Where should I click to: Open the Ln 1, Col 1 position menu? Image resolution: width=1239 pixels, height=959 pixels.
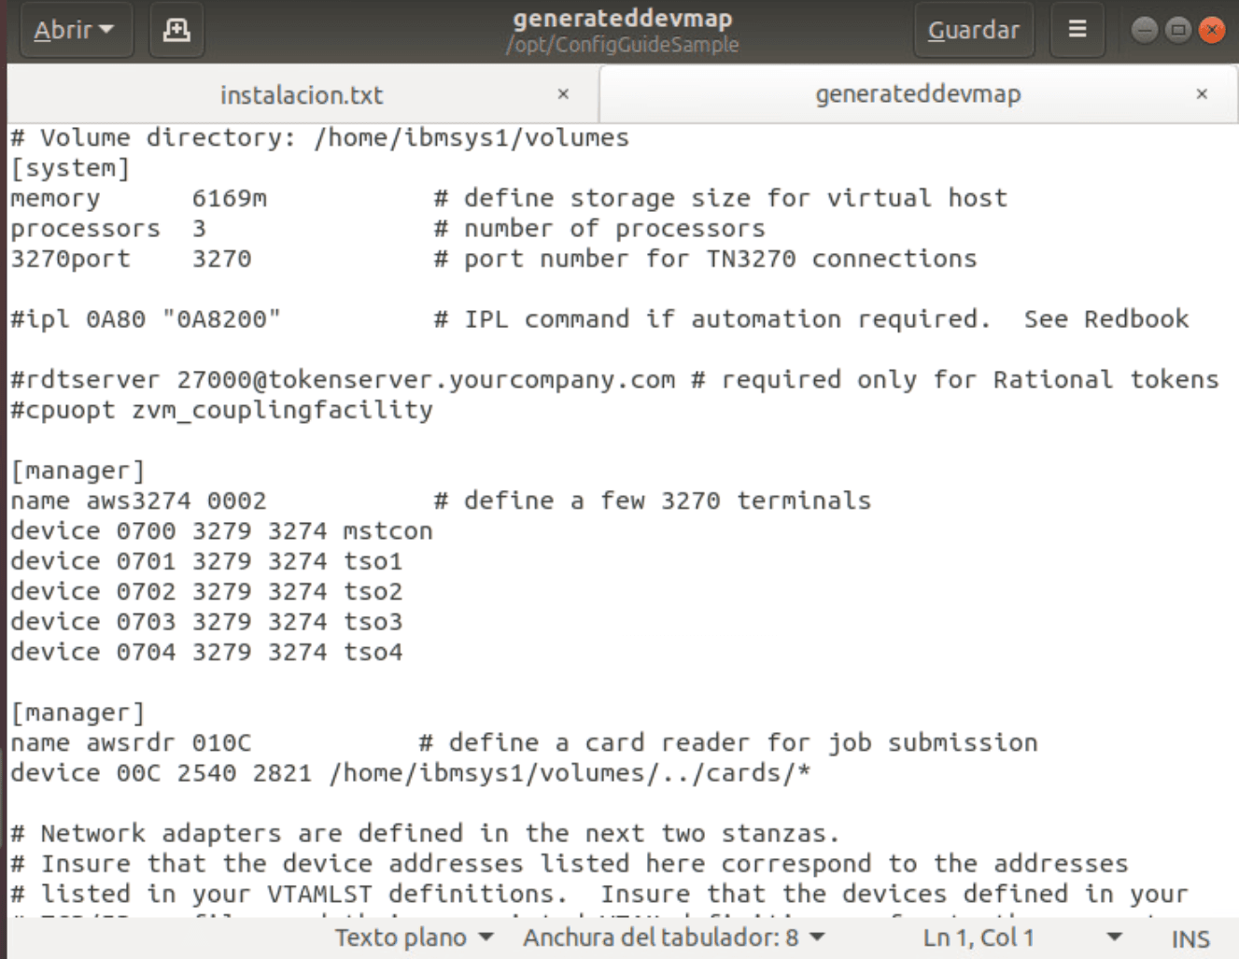click(1021, 938)
